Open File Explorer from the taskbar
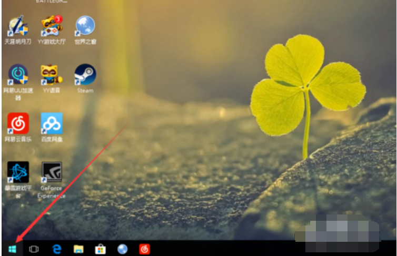 78,249
